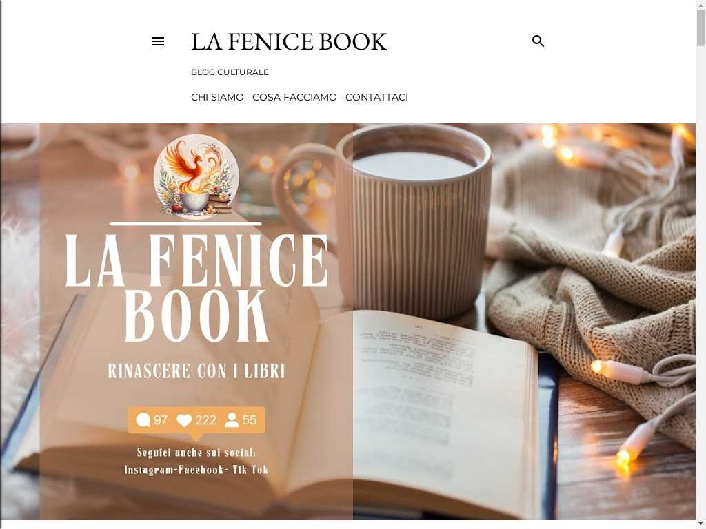Click the BLOG CULTURALE subtitle text

pos(230,72)
